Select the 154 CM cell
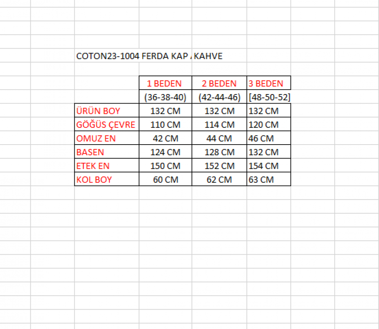The width and height of the screenshot is (379, 329). click(x=269, y=166)
